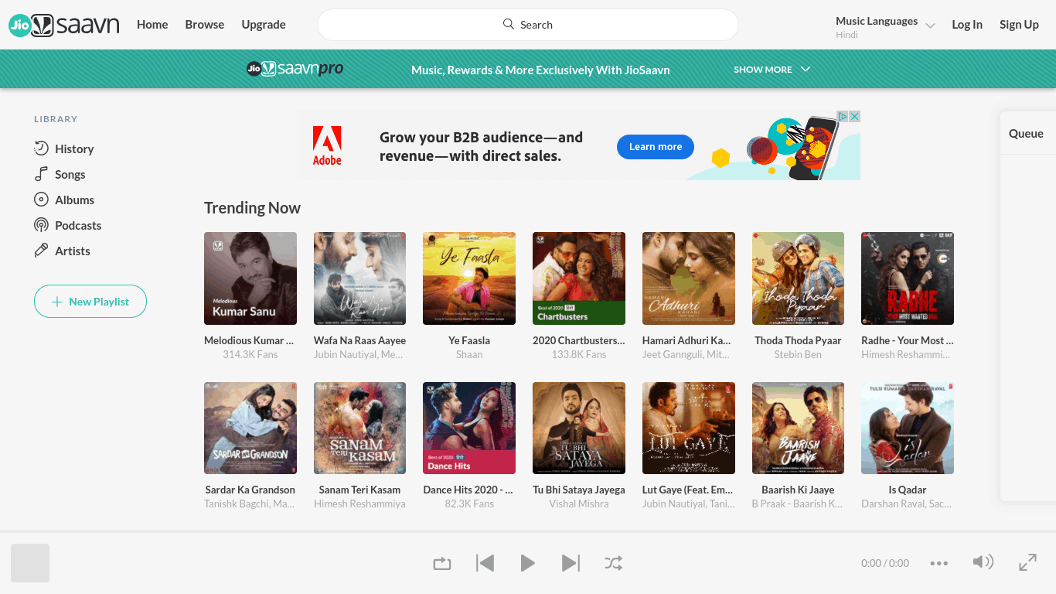The image size is (1056, 594).
Task: Toggle the repeat playback icon
Action: point(442,563)
